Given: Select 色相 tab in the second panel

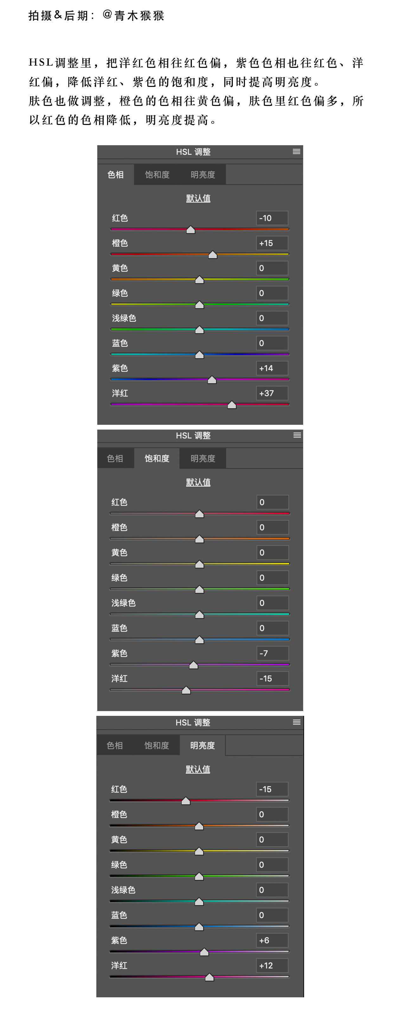Looking at the screenshot, I should pos(115,458).
